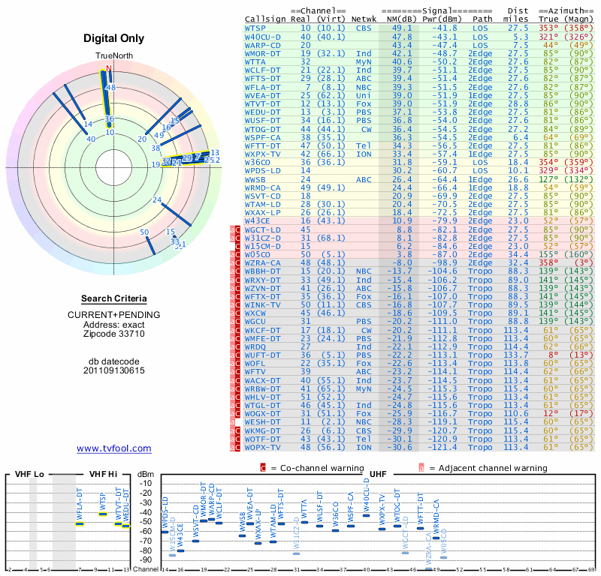Click the TrueNorth label above radar
The image size is (601, 576).
coord(114,56)
